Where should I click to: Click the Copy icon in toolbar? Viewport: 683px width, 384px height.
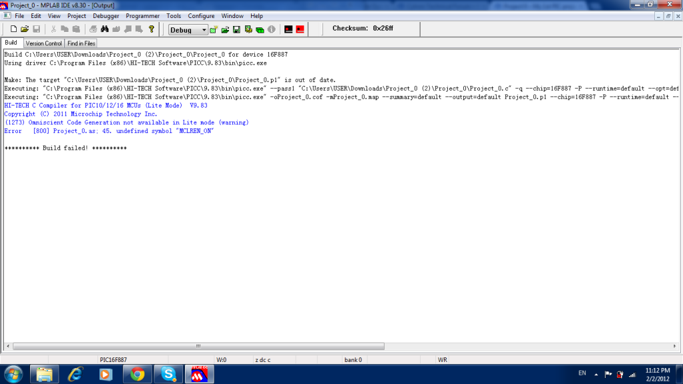tap(65, 29)
